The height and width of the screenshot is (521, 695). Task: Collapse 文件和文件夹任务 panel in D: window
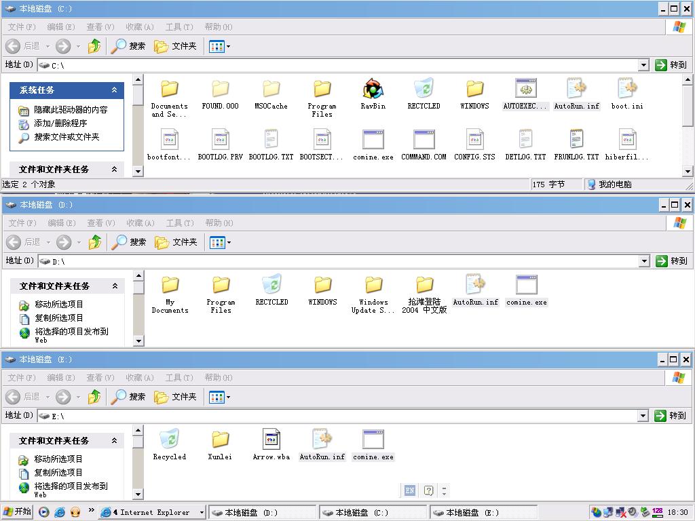coord(115,286)
